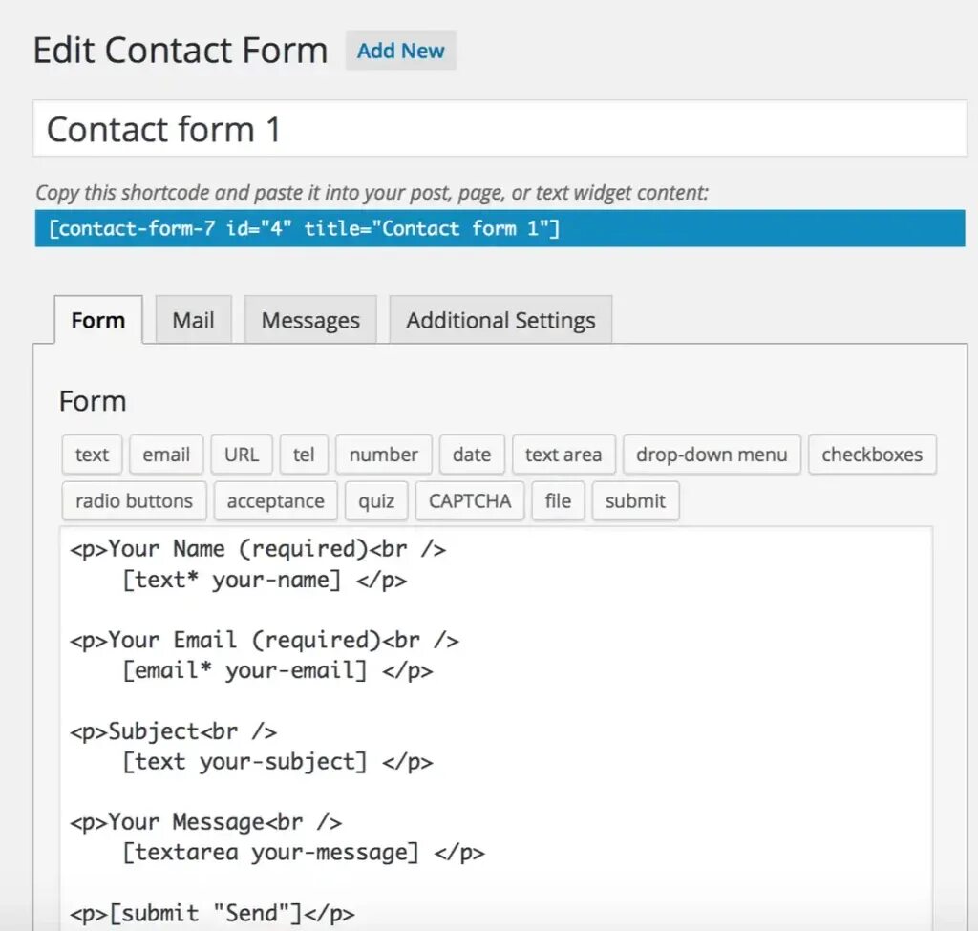Add a radio buttons tag
The width and height of the screenshot is (978, 931).
(134, 501)
